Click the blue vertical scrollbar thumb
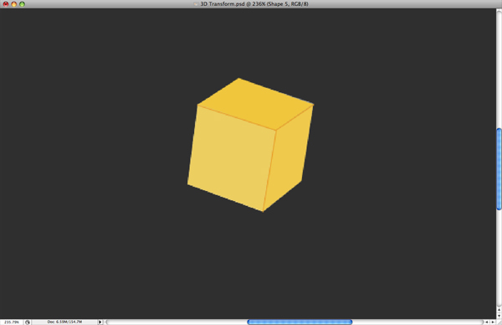Screen dimensions: 502x325 tap(499, 169)
